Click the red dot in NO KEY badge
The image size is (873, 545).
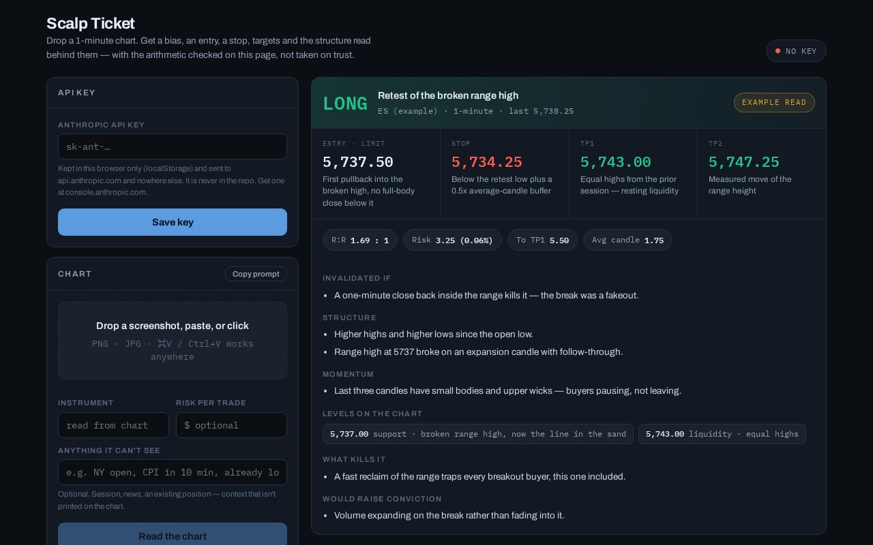click(x=778, y=51)
